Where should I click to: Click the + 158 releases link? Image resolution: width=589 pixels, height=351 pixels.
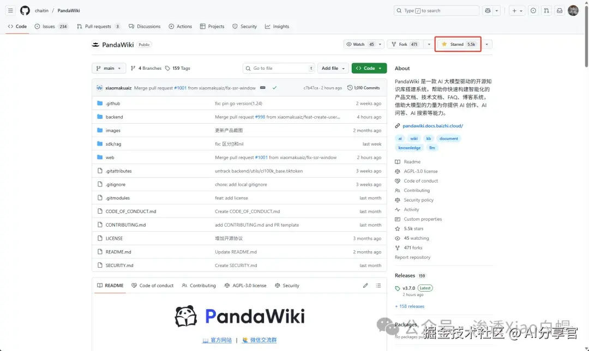(x=410, y=306)
